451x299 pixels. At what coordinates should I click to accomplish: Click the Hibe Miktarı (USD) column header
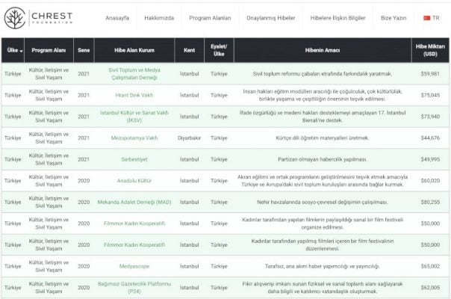(x=429, y=50)
